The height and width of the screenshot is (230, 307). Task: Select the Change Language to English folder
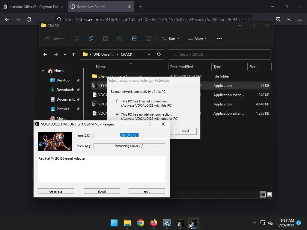(x=120, y=76)
